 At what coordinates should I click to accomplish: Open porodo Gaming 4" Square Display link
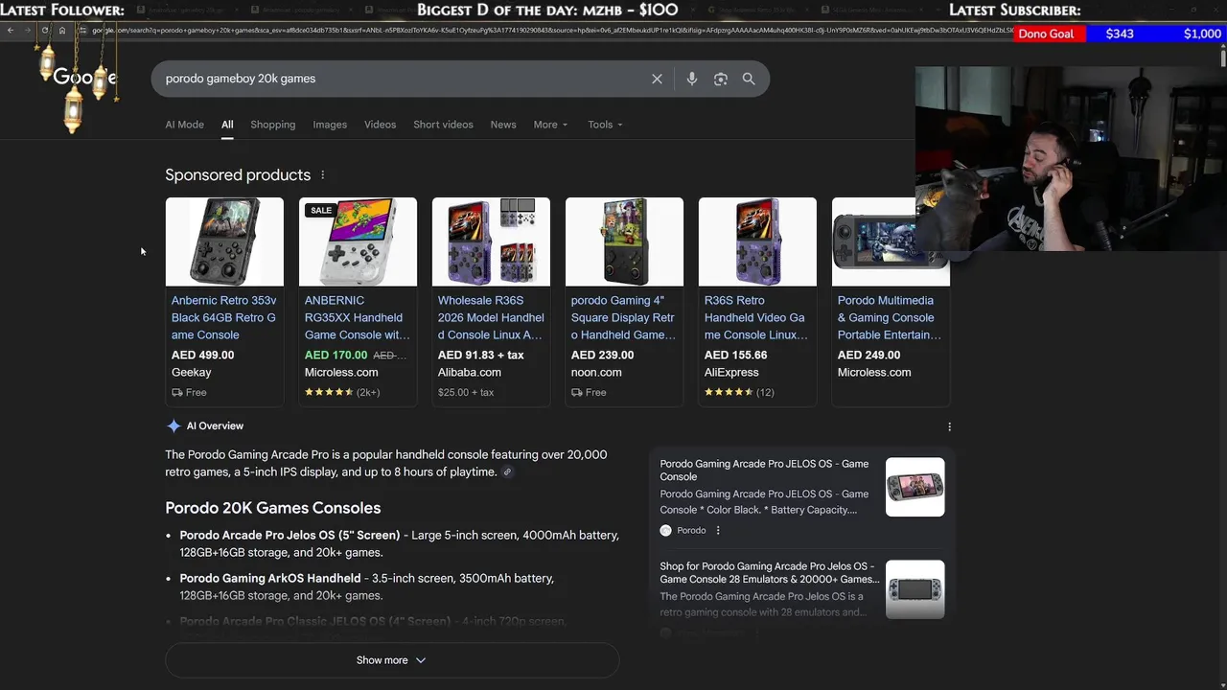point(624,317)
